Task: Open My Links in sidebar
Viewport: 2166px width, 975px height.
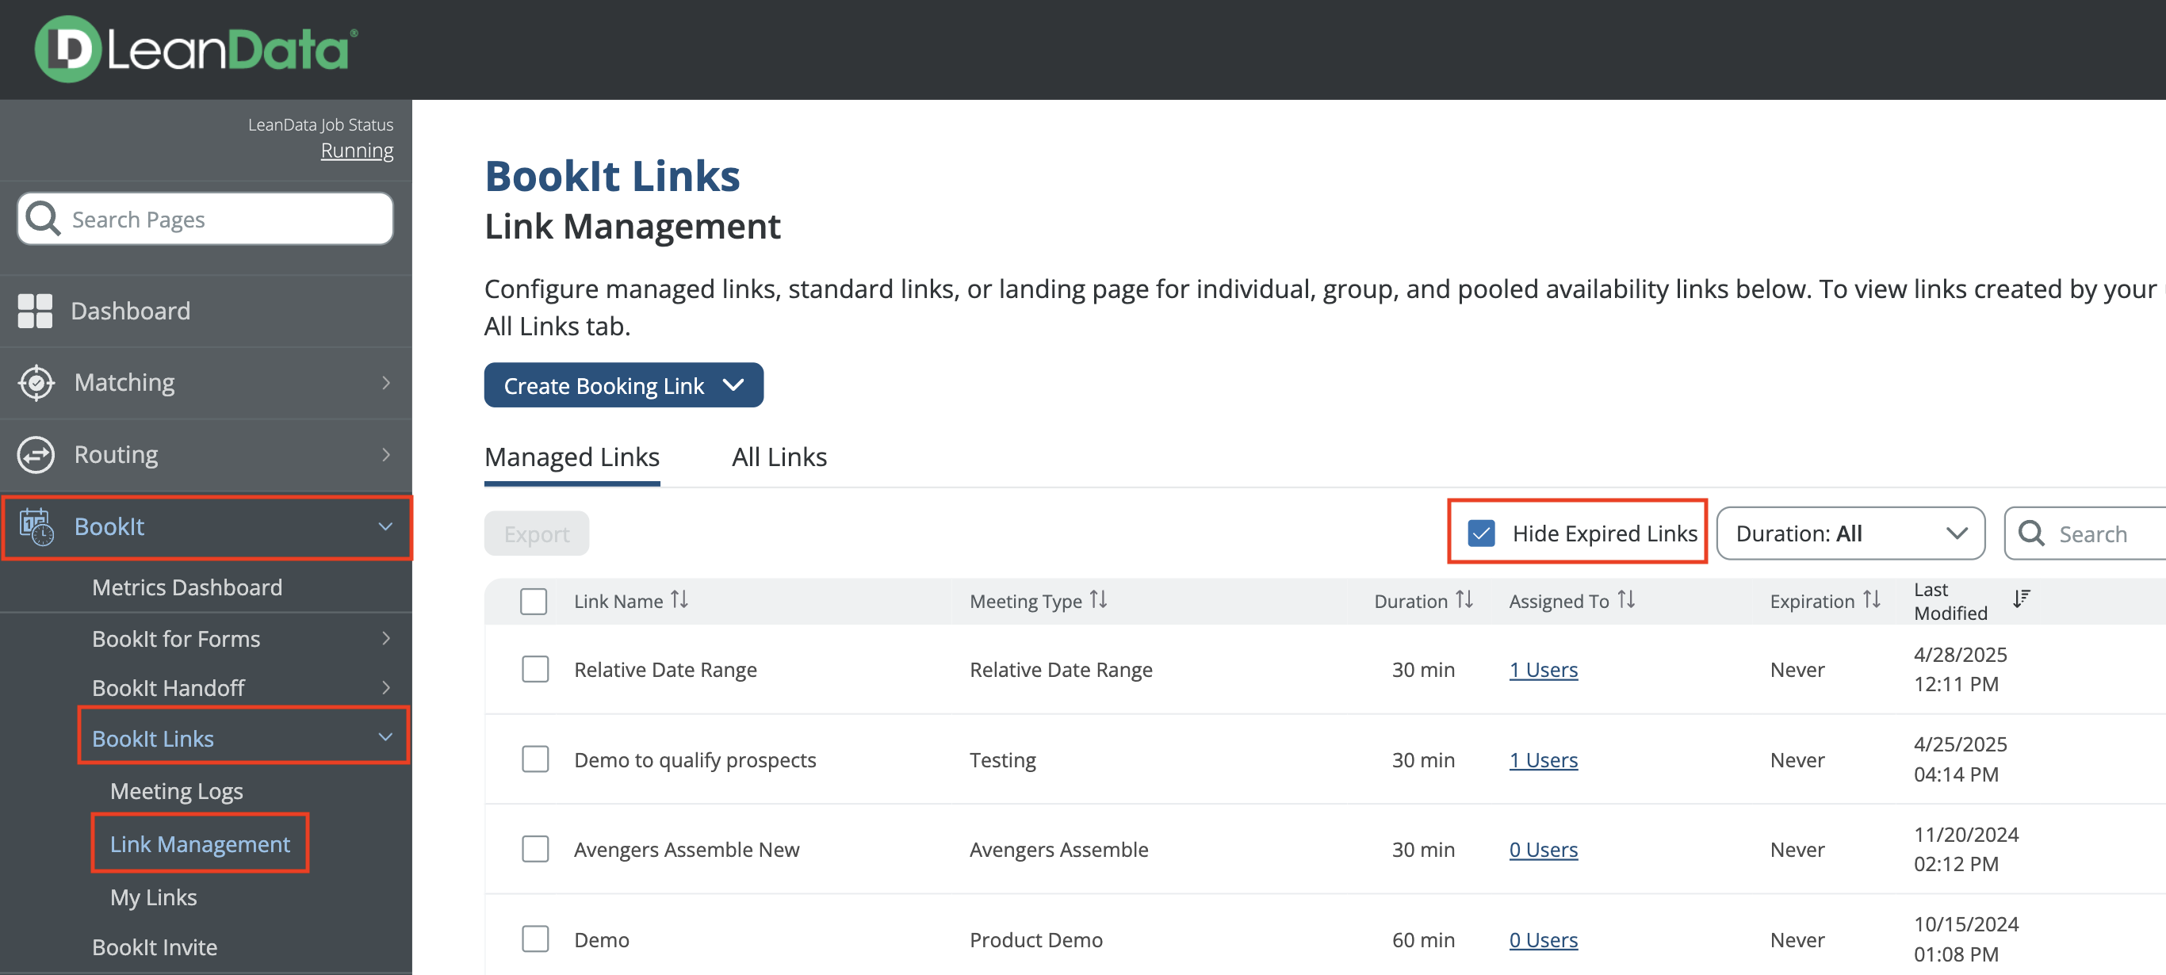Action: click(153, 897)
